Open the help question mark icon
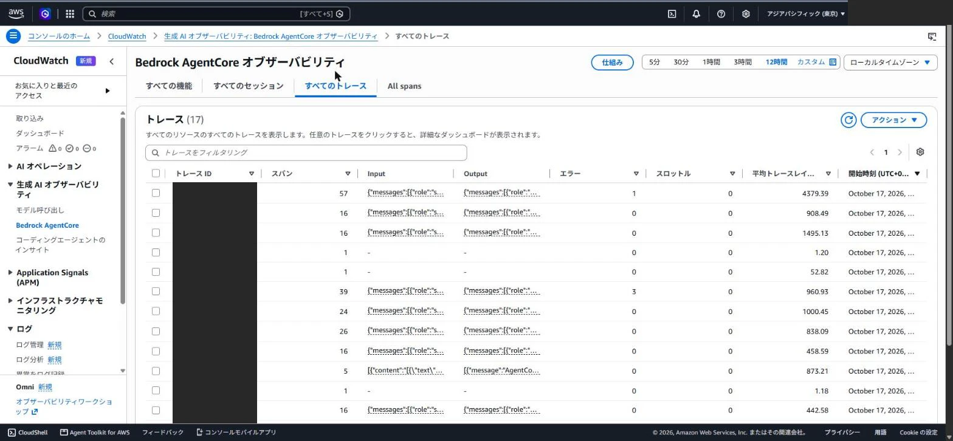The height and width of the screenshot is (441, 953). 721,13
